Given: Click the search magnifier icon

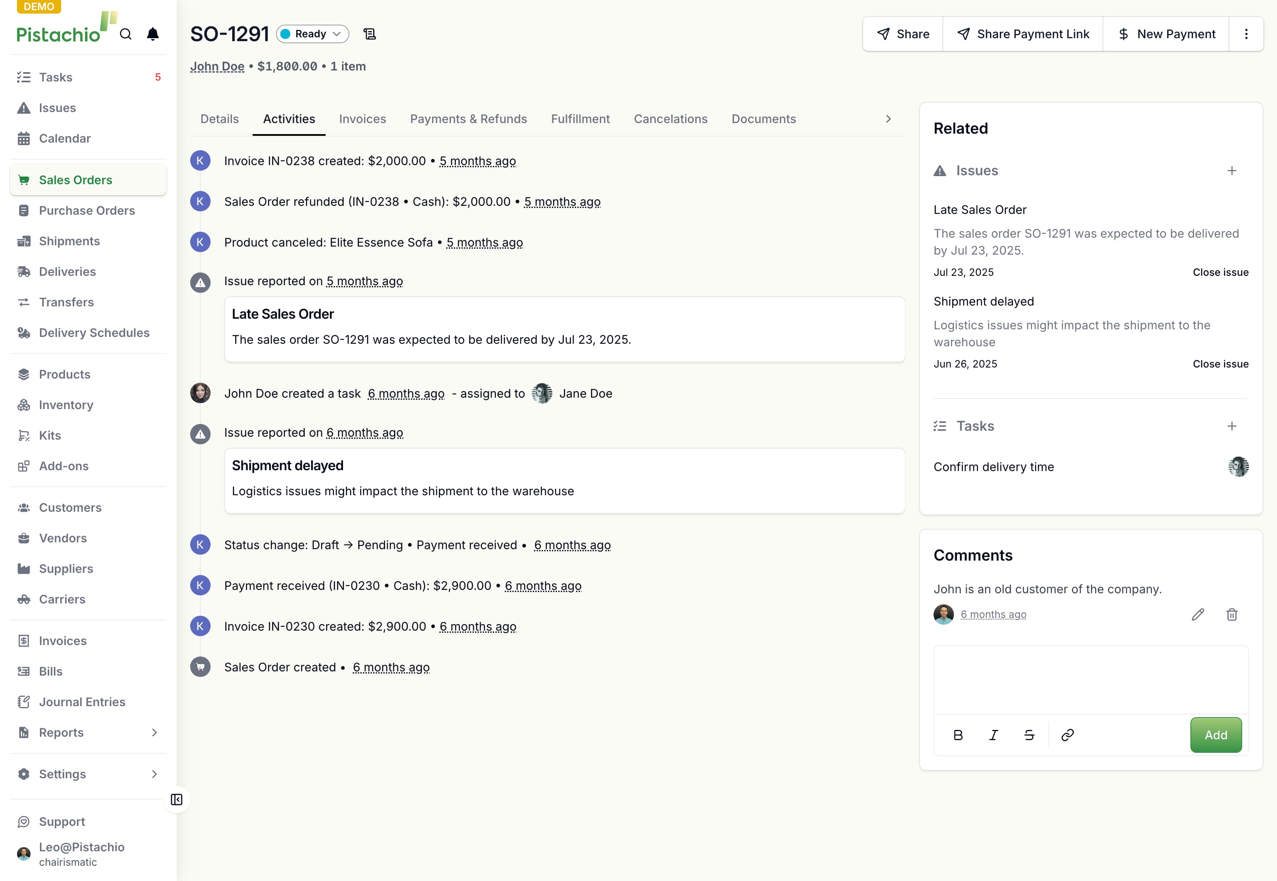Looking at the screenshot, I should (x=126, y=34).
